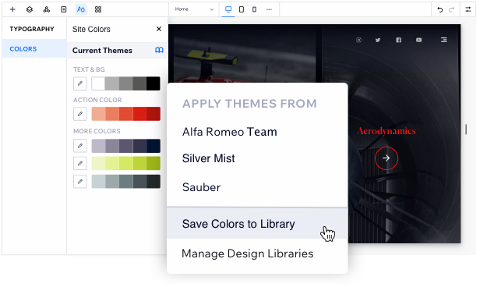The height and width of the screenshot is (287, 480).
Task: Edit the lime green palette pencil
Action: point(80,163)
